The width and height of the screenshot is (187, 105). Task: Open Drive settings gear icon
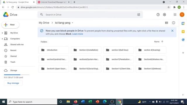pos(165,15)
